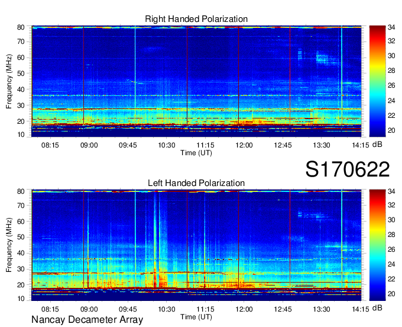
Task: Click the 10 MHz tick of Left Handed plot
Action: [21, 299]
